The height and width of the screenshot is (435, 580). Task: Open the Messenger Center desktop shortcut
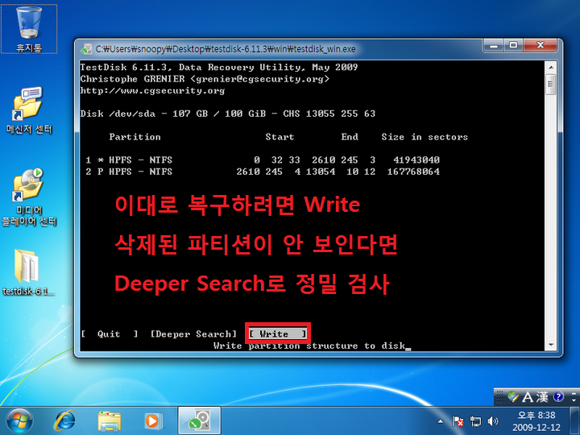[29, 110]
